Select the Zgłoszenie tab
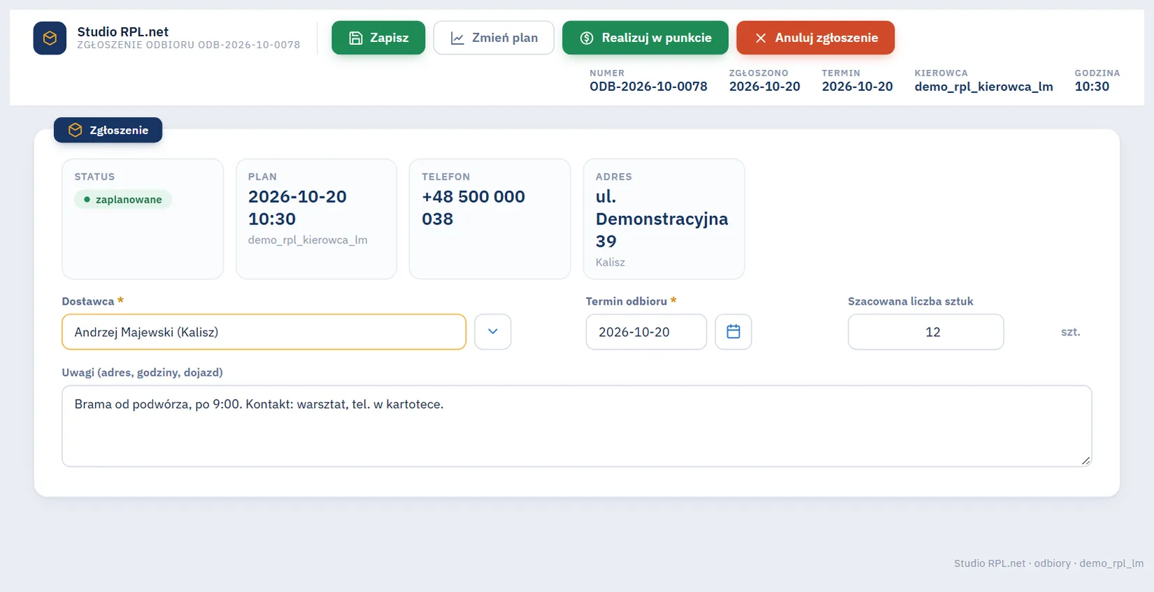1154x592 pixels. (108, 130)
